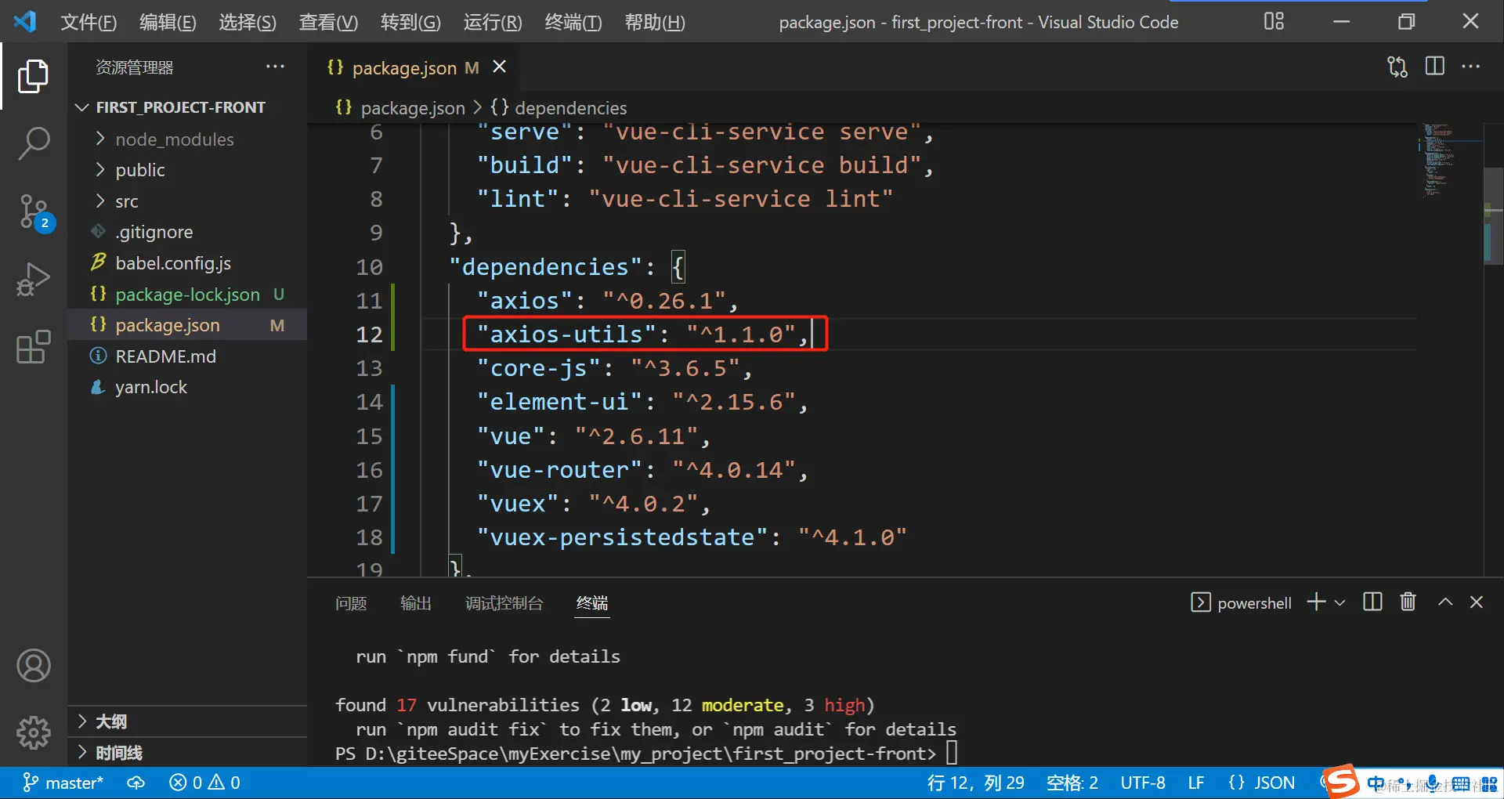Split the terminal panel
The height and width of the screenshot is (799, 1504).
[x=1372, y=602]
